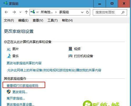Click the 视频 film icon
The height and width of the screenshot is (106, 131).
click(x=70, y=49)
